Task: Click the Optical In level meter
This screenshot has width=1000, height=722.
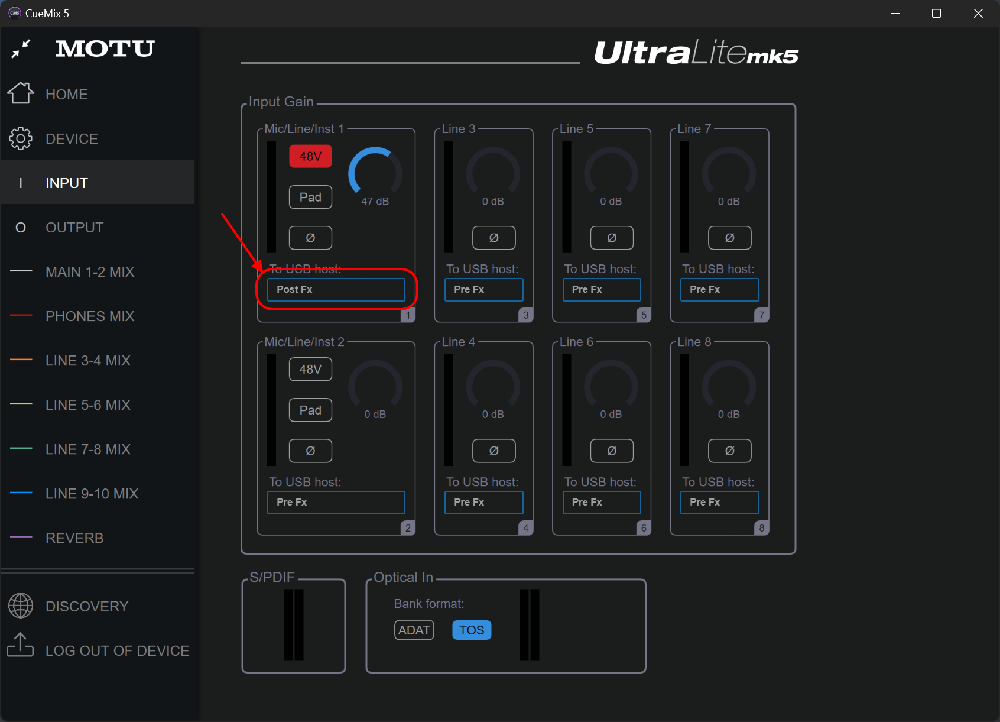Action: point(530,624)
